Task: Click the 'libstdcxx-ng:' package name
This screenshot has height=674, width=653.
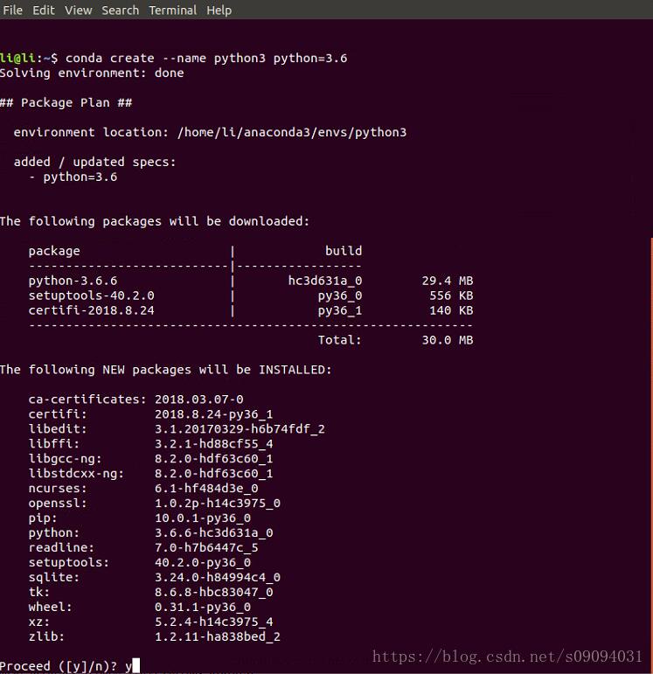Action: point(76,474)
